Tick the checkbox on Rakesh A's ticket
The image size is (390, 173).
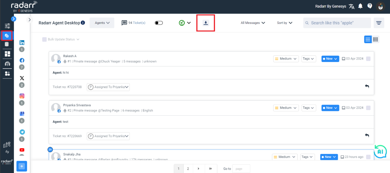[x=368, y=58]
